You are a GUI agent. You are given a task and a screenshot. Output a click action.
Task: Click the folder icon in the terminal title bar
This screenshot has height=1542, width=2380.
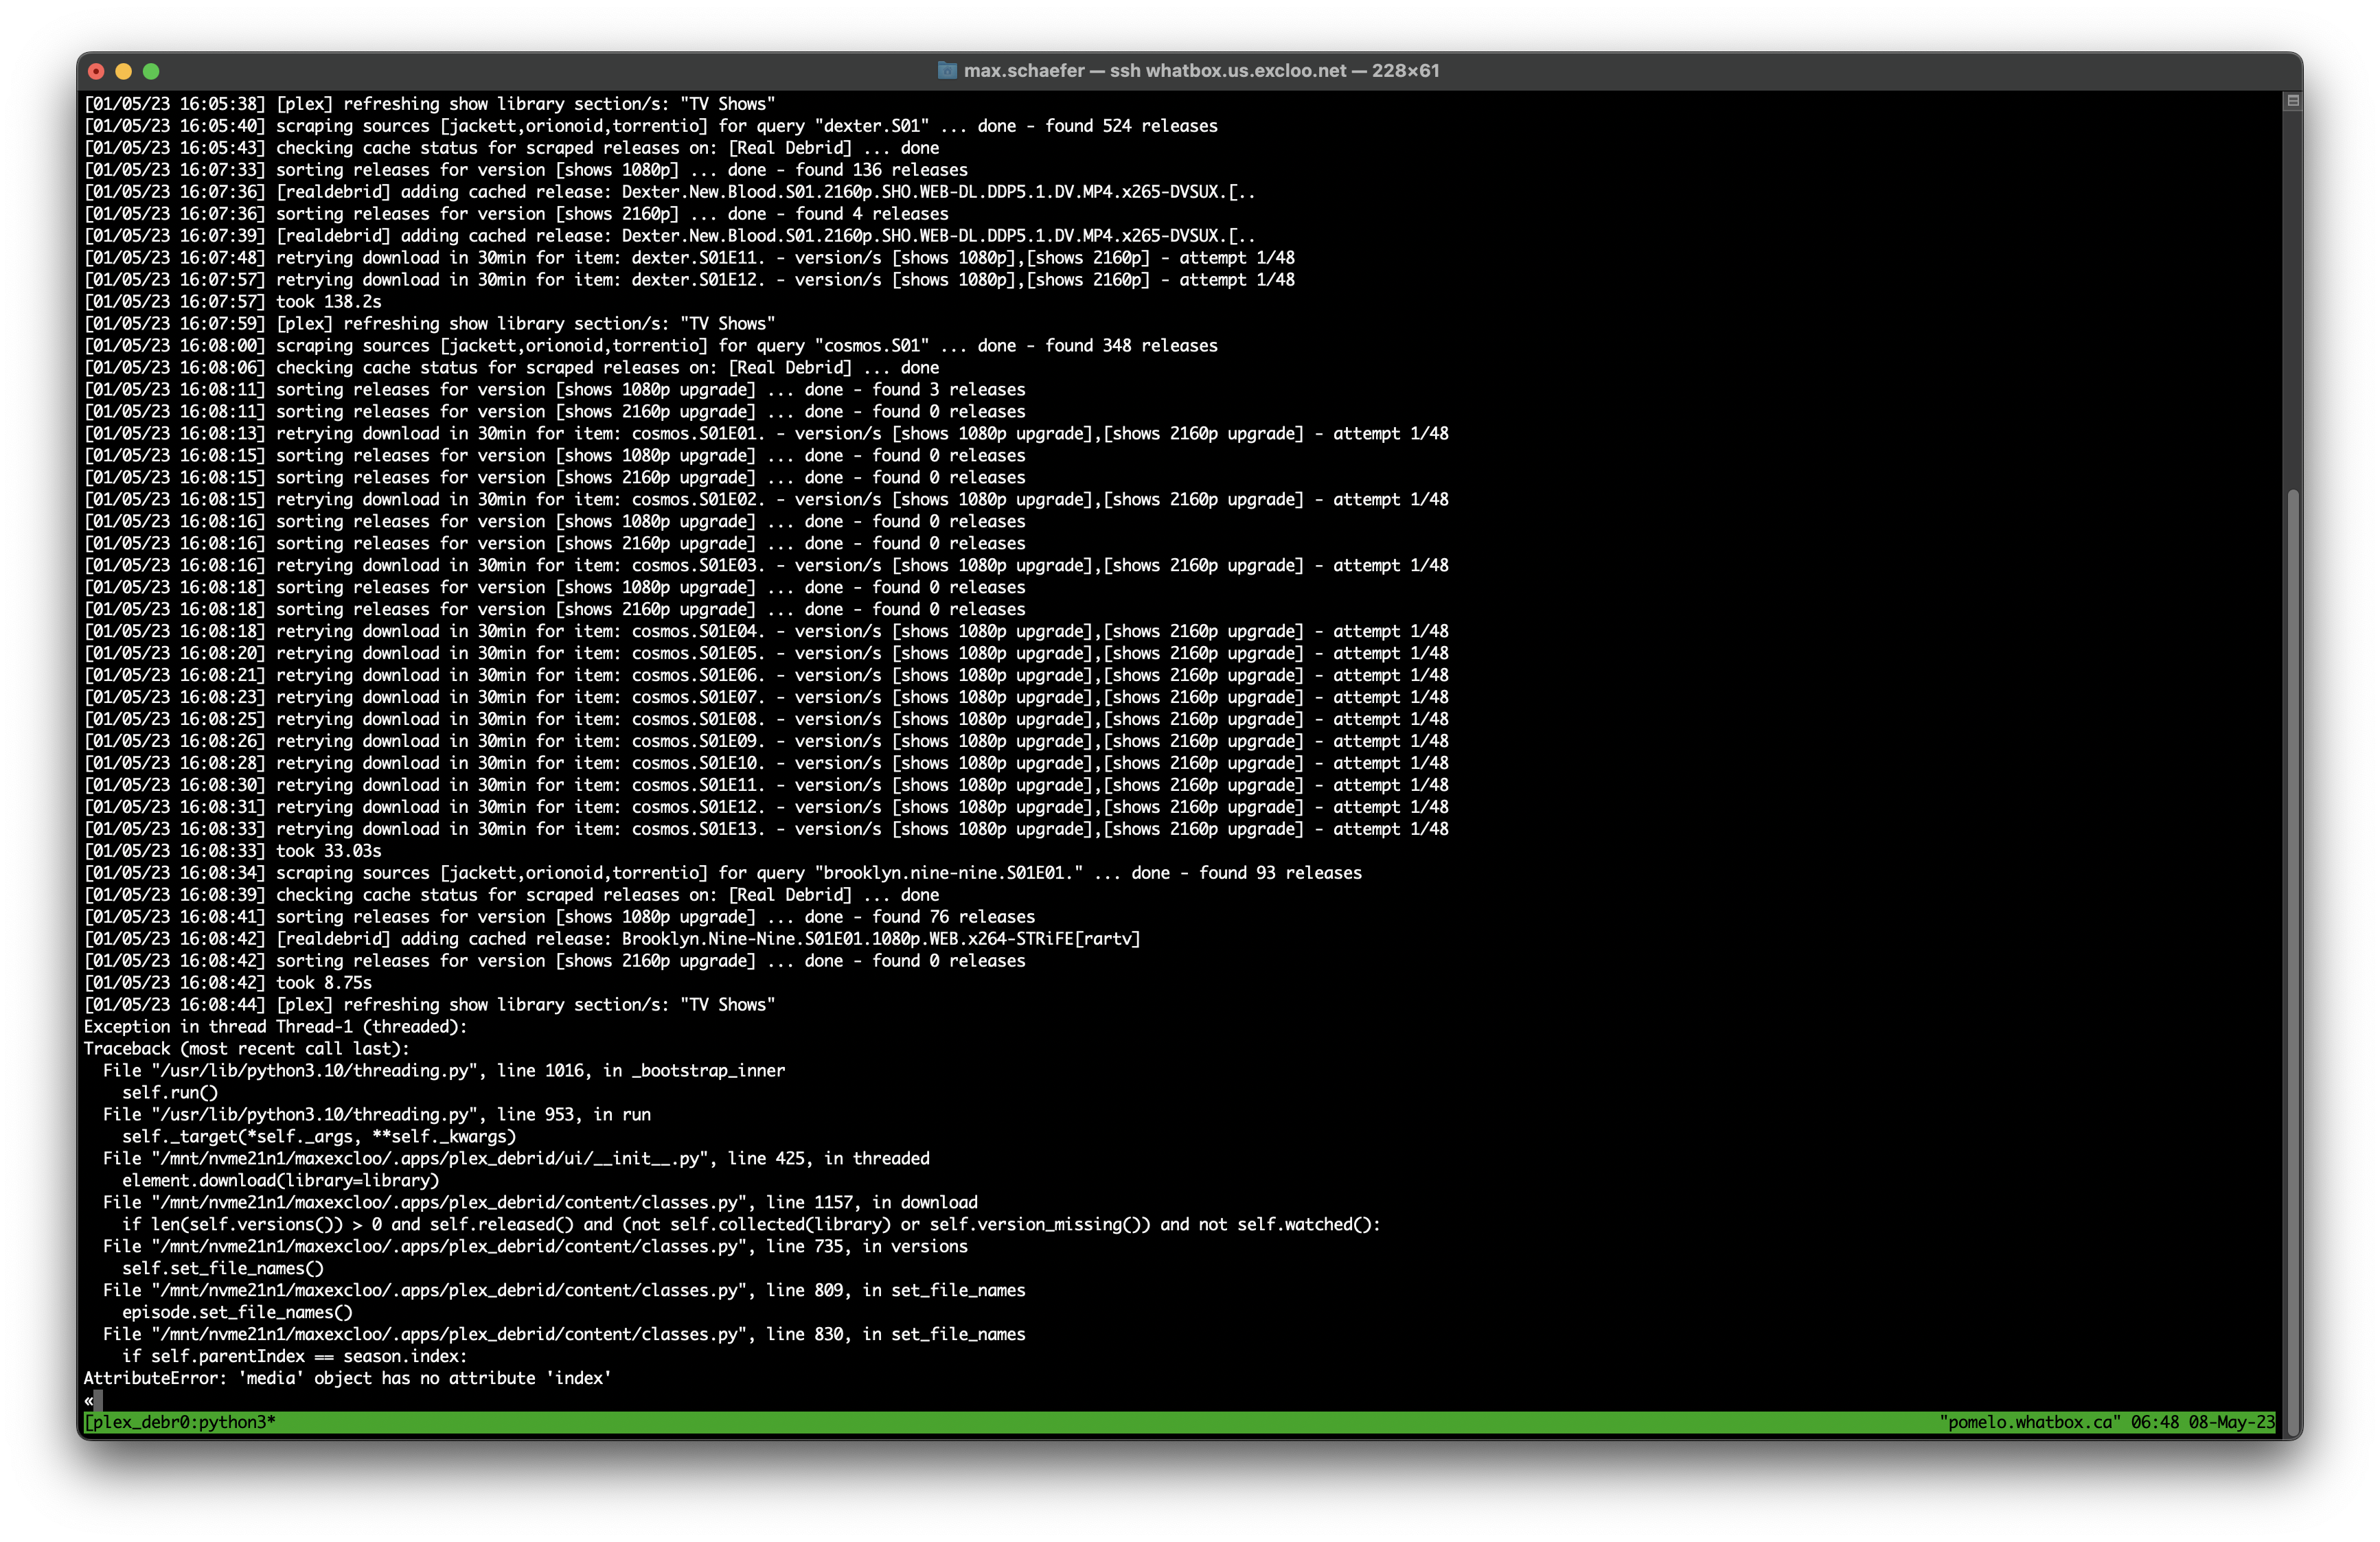946,71
